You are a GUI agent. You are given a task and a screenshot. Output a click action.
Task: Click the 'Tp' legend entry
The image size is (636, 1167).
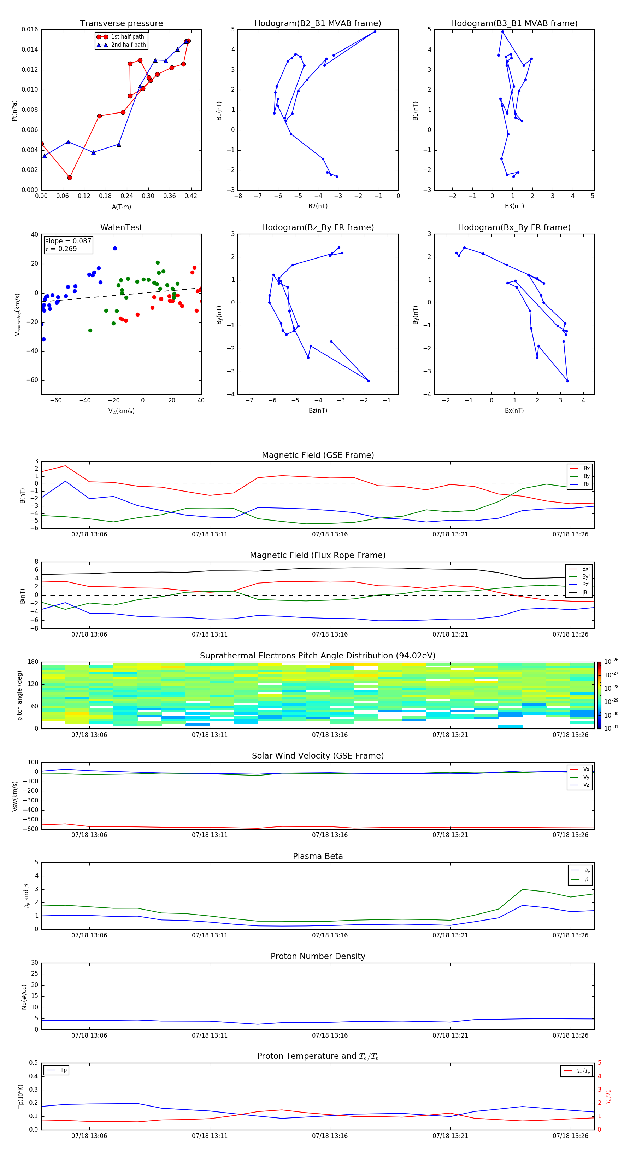[57, 1070]
